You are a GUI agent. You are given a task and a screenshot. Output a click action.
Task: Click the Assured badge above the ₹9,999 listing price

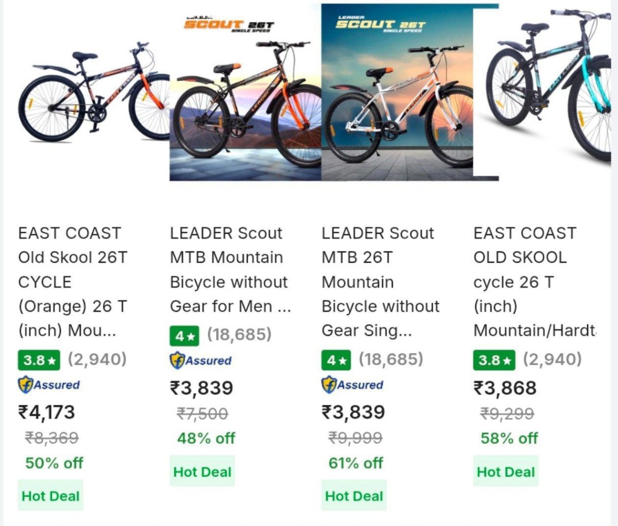pyautogui.click(x=353, y=385)
